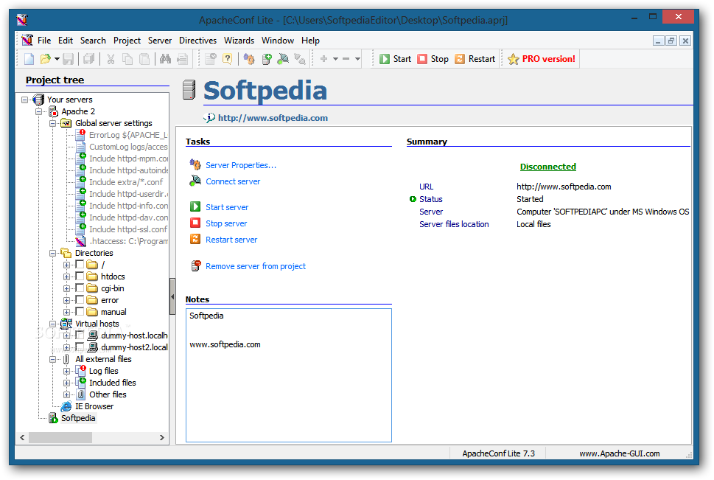Tick the dummy-host2 virtual host checkbox

click(x=80, y=347)
